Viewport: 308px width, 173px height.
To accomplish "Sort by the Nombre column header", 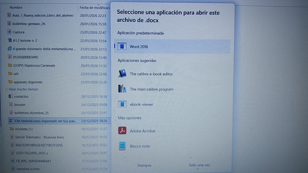I will tap(16, 8).
